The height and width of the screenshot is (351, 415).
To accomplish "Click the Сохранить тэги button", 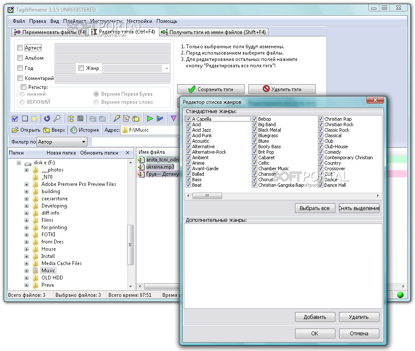I will [211, 89].
